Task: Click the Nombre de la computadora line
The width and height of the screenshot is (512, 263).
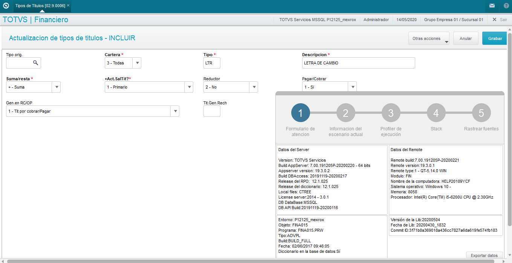Action: 430,181
